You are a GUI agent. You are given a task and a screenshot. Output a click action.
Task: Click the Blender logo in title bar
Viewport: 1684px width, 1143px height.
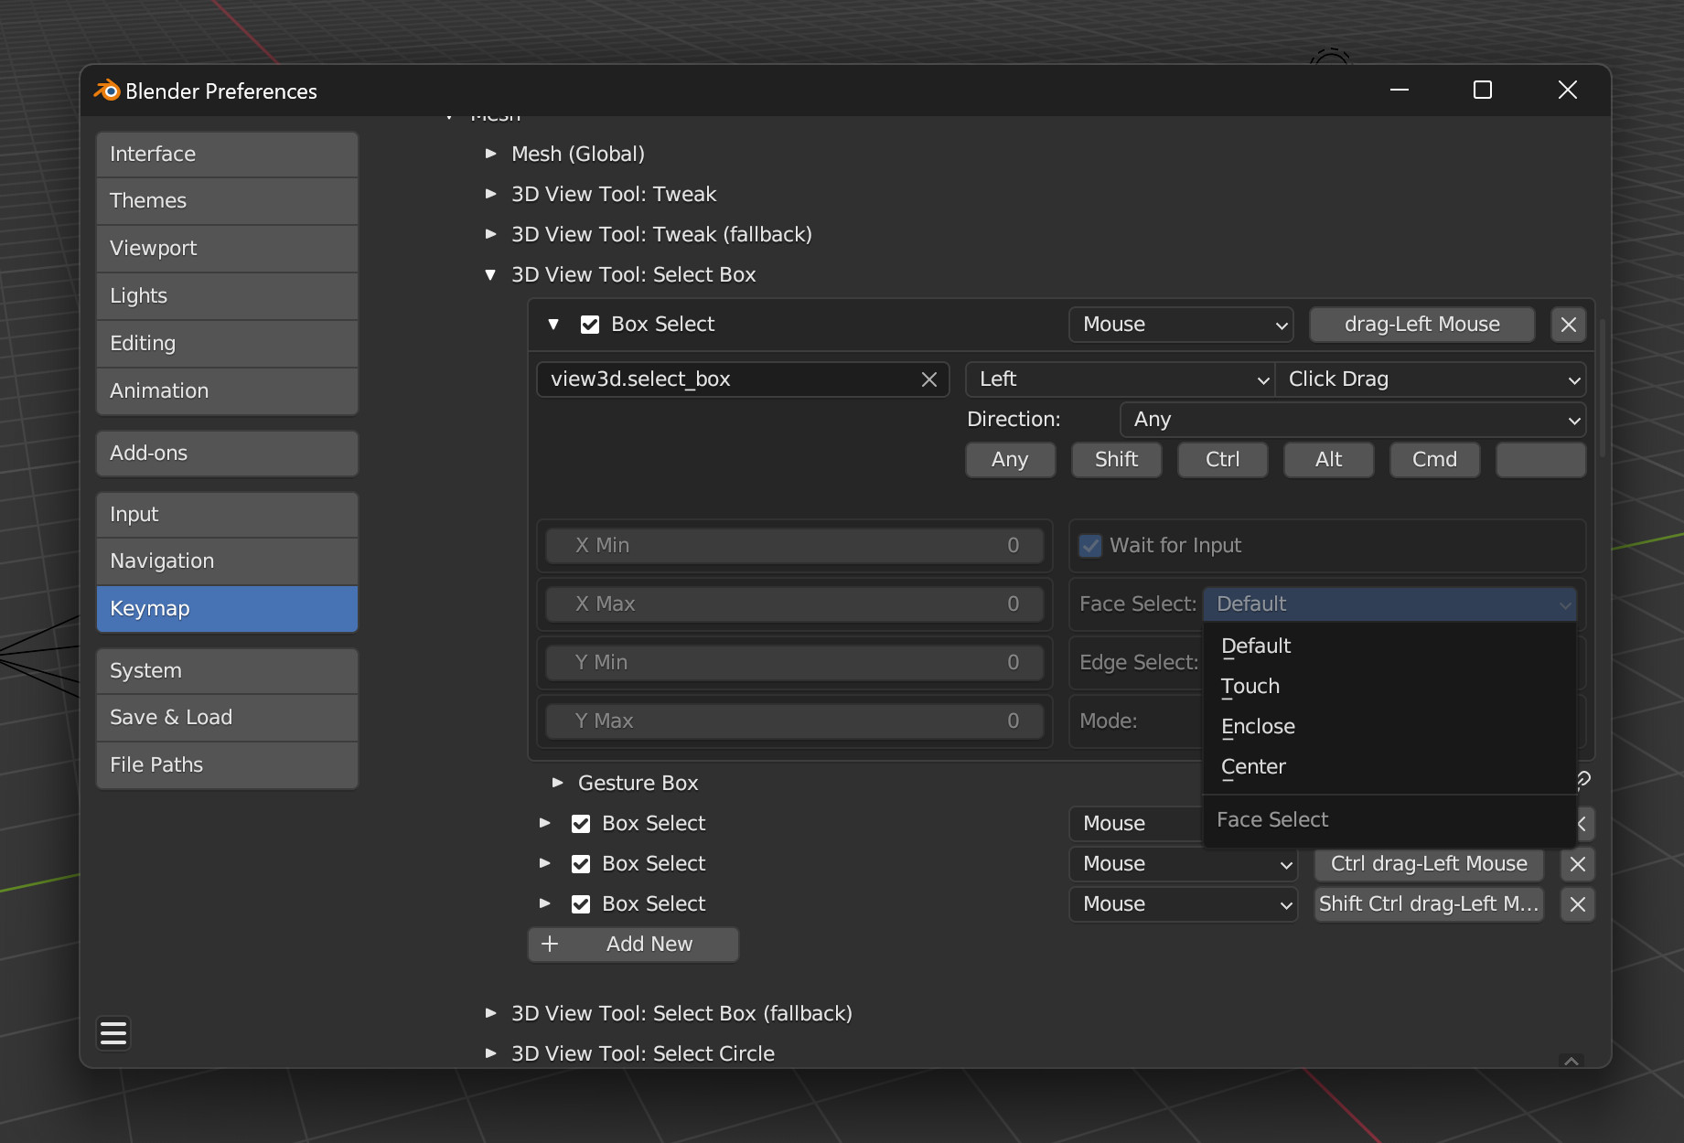point(107,91)
